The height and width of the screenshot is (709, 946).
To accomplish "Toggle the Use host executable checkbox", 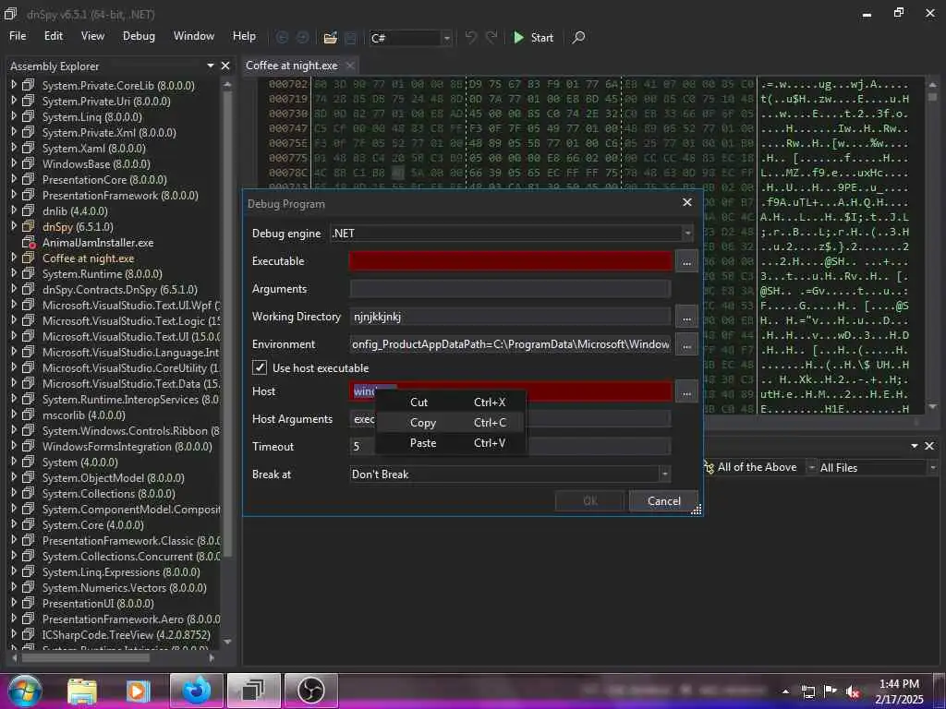I will click(x=260, y=367).
